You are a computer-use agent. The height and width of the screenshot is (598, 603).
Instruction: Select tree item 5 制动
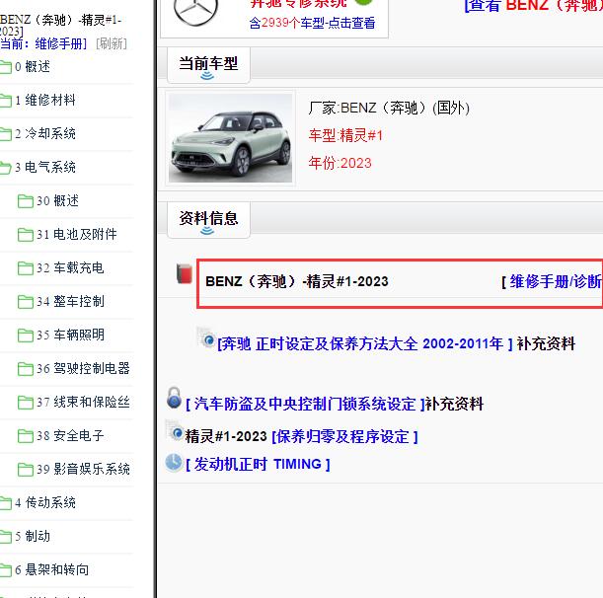(x=33, y=536)
